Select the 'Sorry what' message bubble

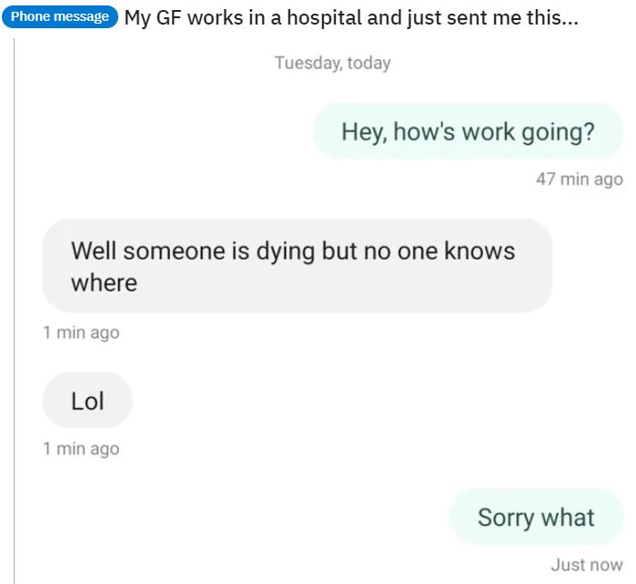click(536, 517)
